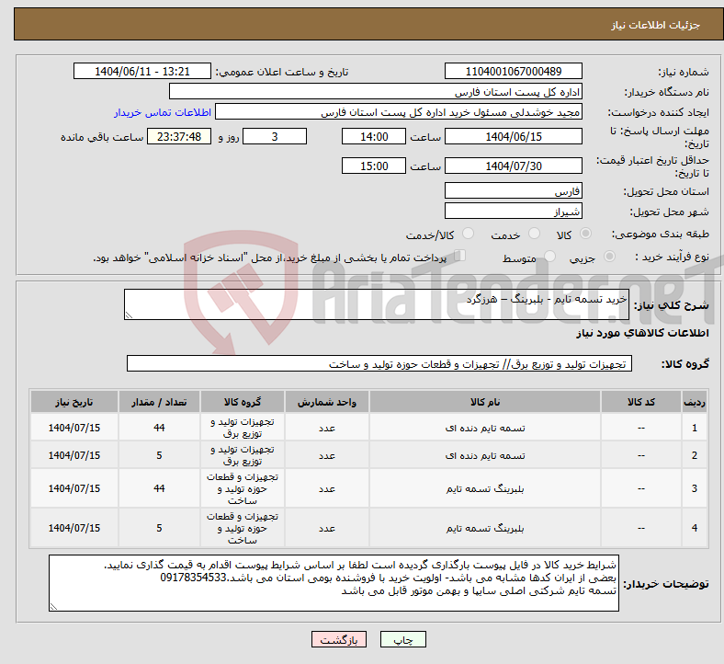Click the اطلاعات کالاهای مورد نیاز section heading
Image resolution: width=724 pixels, height=664 pixels.
coord(642,333)
